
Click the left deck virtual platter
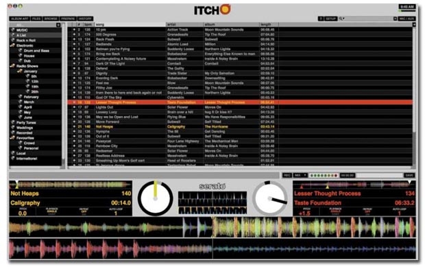156,198
